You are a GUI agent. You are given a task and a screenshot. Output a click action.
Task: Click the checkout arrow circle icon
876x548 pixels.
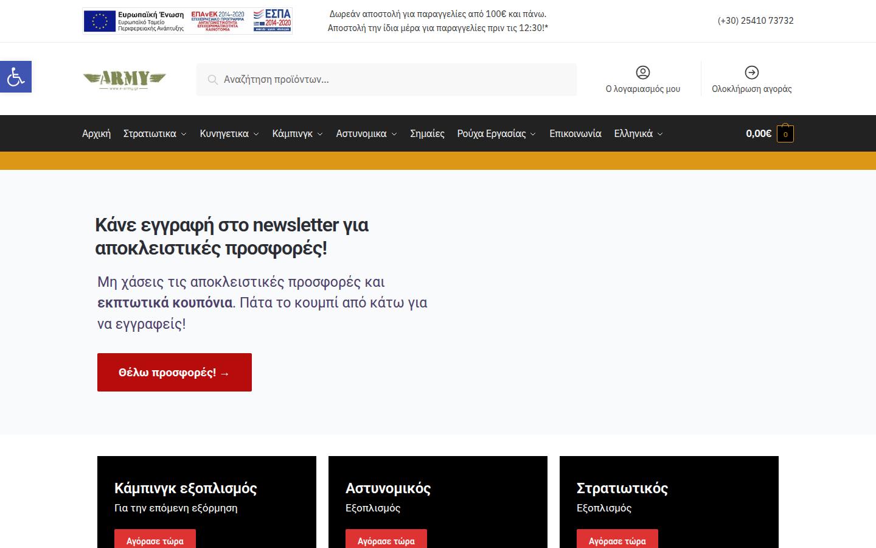coord(752,72)
